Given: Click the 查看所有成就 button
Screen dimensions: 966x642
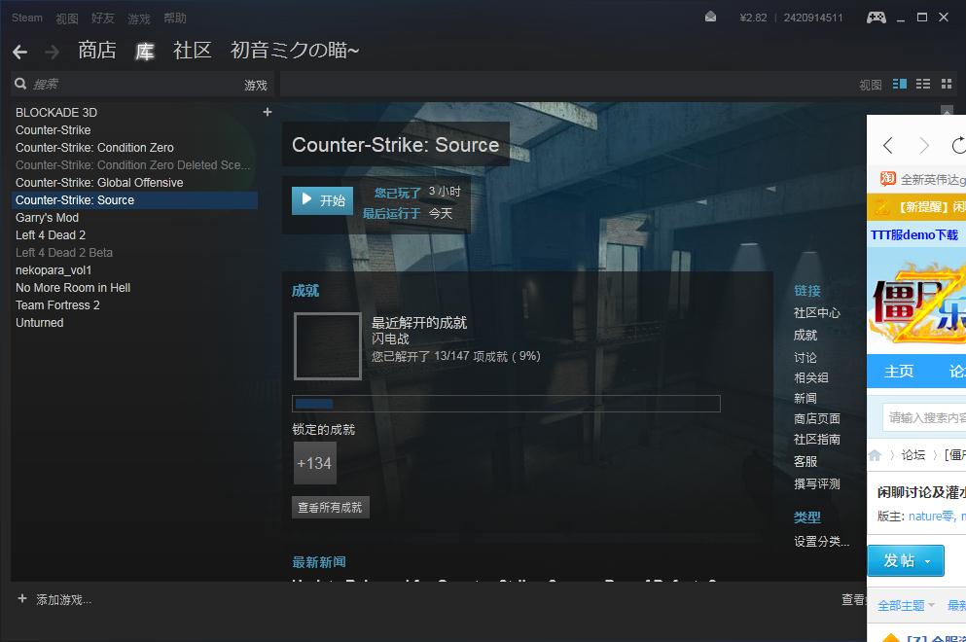Looking at the screenshot, I should tap(330, 508).
